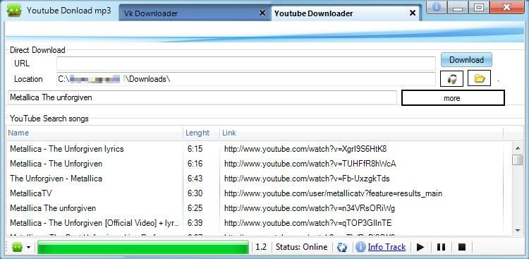
Task: Click the refresh arrows icon in status bar
Action: coord(342,247)
